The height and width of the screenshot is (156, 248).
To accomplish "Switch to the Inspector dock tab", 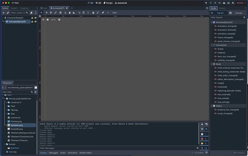I will tap(24, 8).
